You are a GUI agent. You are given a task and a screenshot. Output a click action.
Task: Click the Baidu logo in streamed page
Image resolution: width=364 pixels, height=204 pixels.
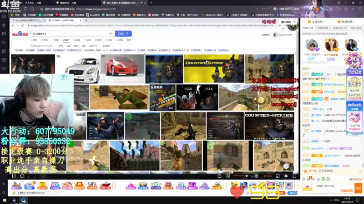coord(20,34)
